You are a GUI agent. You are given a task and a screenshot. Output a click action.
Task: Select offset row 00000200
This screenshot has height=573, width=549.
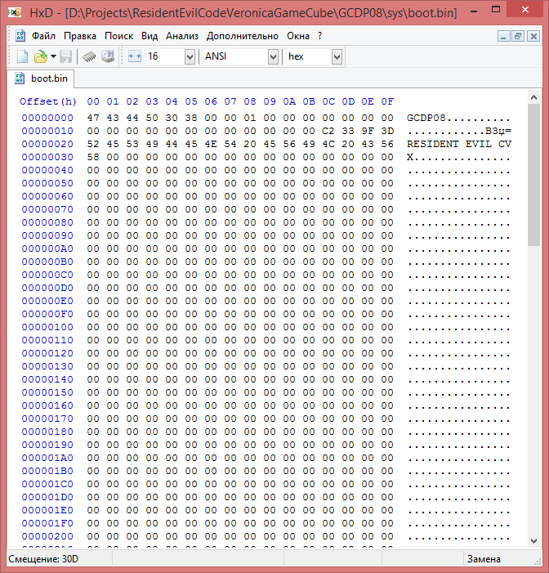point(47,536)
